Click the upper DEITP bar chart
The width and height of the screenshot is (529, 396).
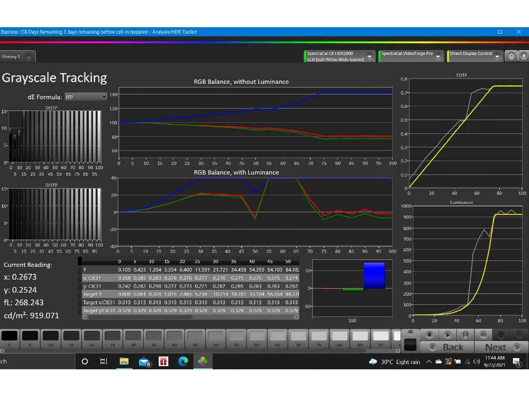55,137
